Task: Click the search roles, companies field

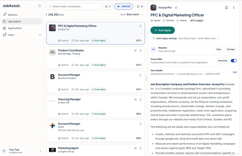Action: coord(74,6)
